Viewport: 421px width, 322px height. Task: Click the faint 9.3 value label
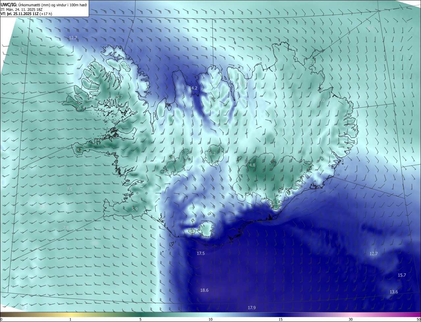pyautogui.click(x=43, y=207)
